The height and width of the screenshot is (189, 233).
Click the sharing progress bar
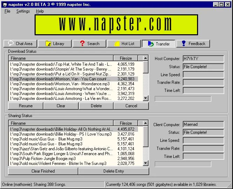click(x=183, y=164)
